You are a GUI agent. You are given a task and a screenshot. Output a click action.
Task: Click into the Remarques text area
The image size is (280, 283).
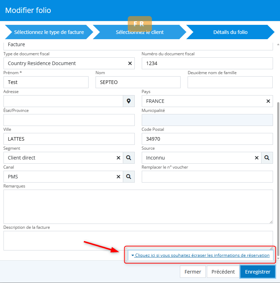click(138, 206)
